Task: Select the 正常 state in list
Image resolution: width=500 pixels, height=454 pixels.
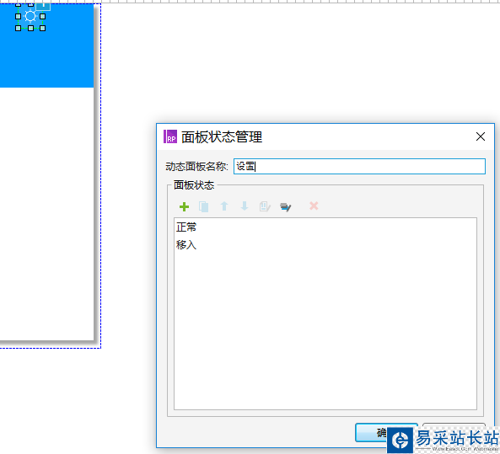Action: [x=325, y=227]
